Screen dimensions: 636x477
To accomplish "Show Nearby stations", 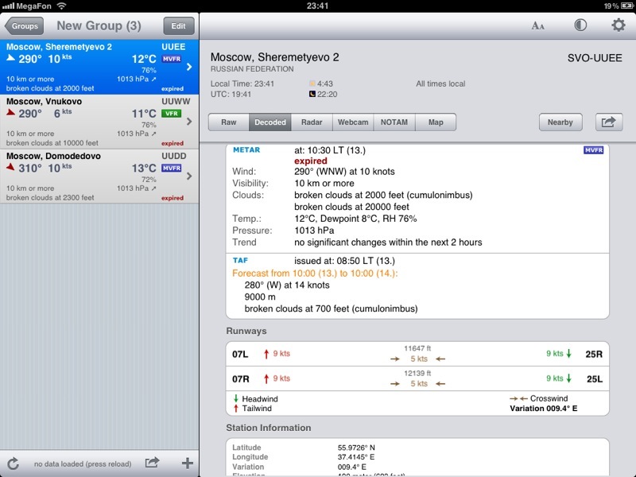I will click(560, 122).
